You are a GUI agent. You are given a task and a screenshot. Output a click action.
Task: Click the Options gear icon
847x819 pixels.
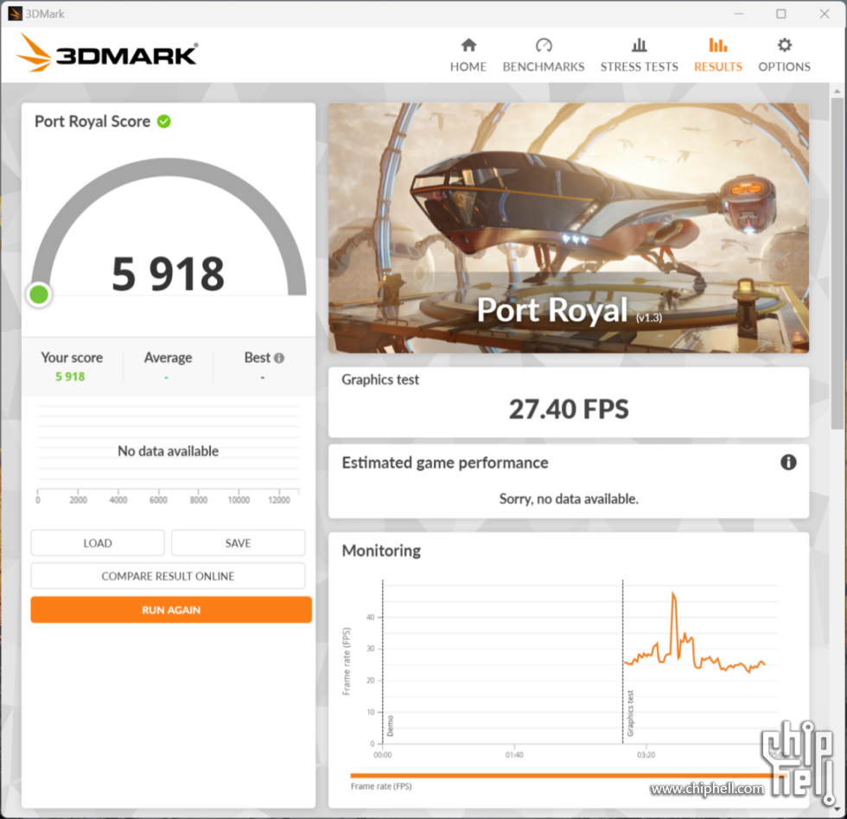point(785,45)
